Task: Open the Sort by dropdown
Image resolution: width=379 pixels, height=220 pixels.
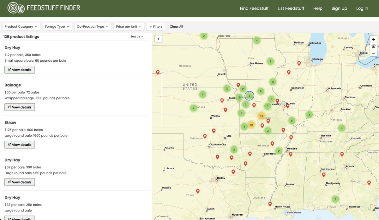Action: 137,37
